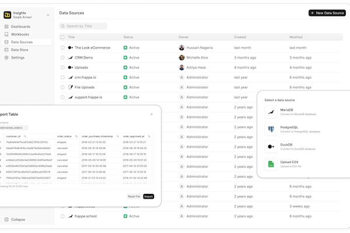Click the Owner column header
Viewport: 350px width, 233px height.
point(184,37)
